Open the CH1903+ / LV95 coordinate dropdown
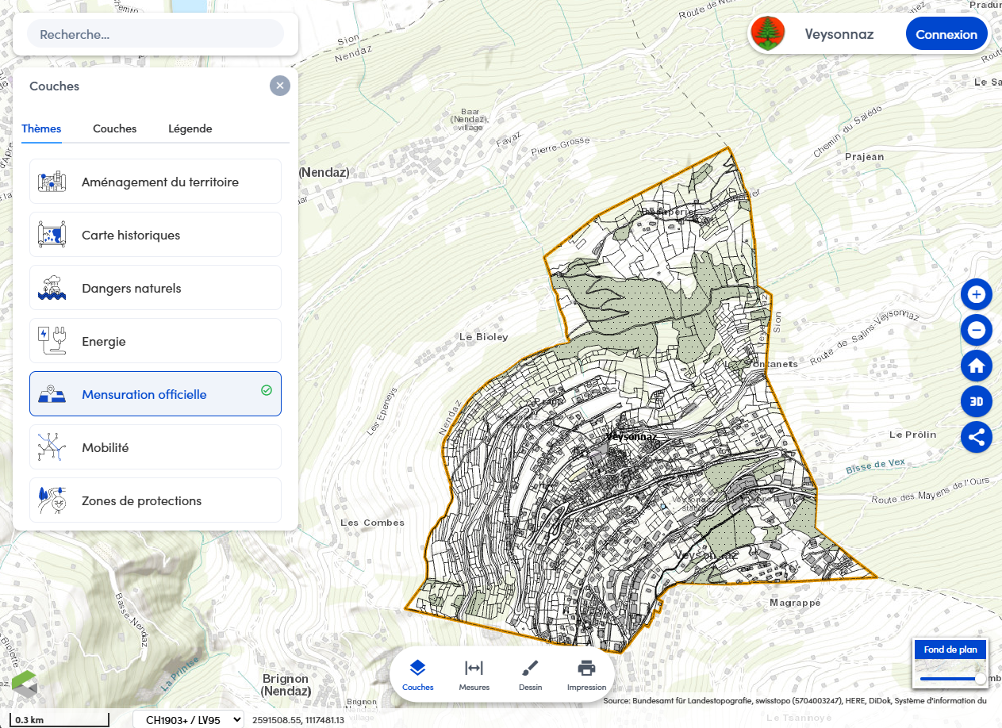Viewport: 1002px width, 728px height. (189, 719)
